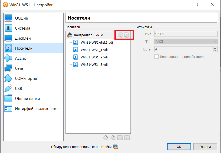Go to USB settings
The height and width of the screenshot is (153, 221).
[x=34, y=89]
